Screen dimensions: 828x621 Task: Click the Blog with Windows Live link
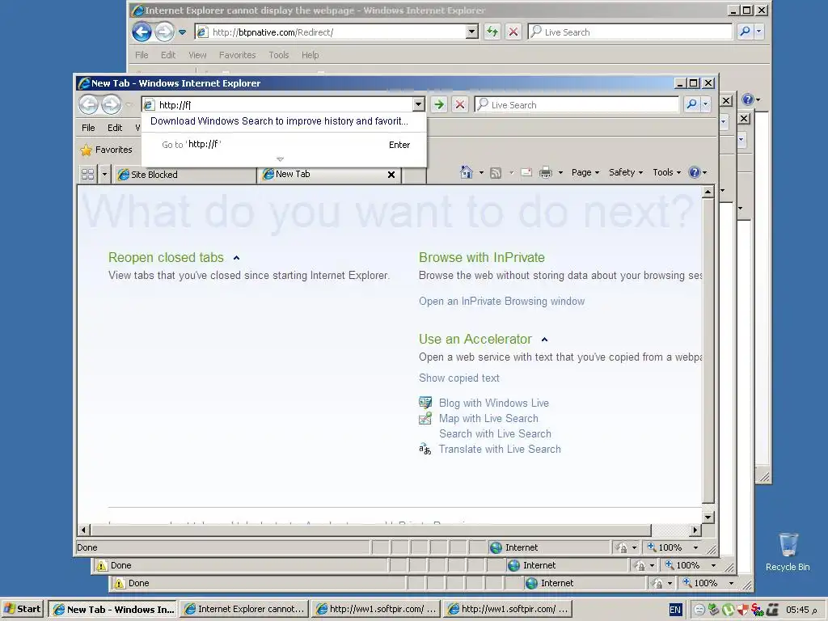(494, 403)
